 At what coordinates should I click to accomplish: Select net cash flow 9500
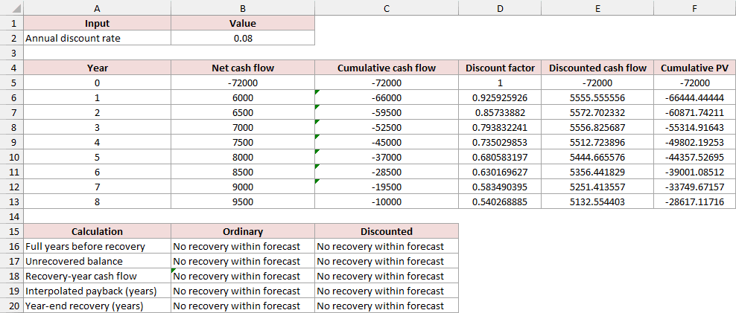(x=243, y=202)
